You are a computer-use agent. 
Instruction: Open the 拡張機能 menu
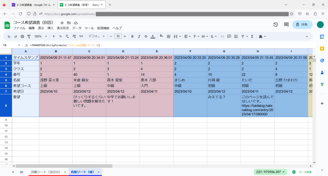[103, 28]
